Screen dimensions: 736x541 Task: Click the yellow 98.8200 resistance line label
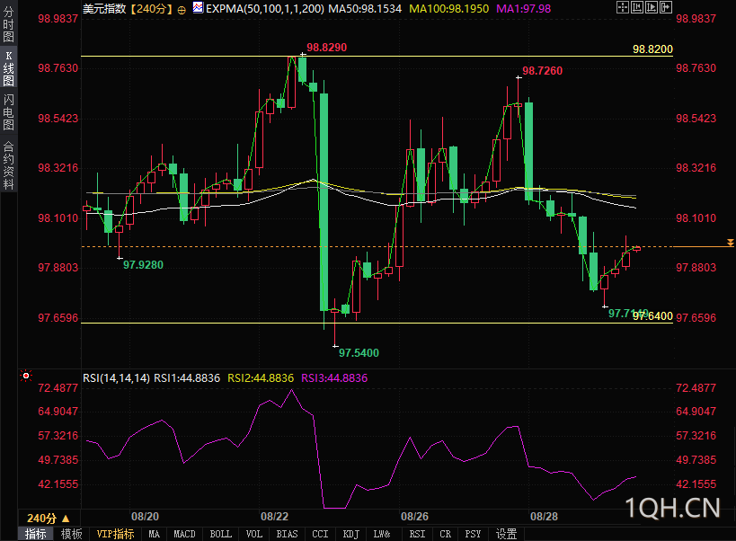pos(652,49)
